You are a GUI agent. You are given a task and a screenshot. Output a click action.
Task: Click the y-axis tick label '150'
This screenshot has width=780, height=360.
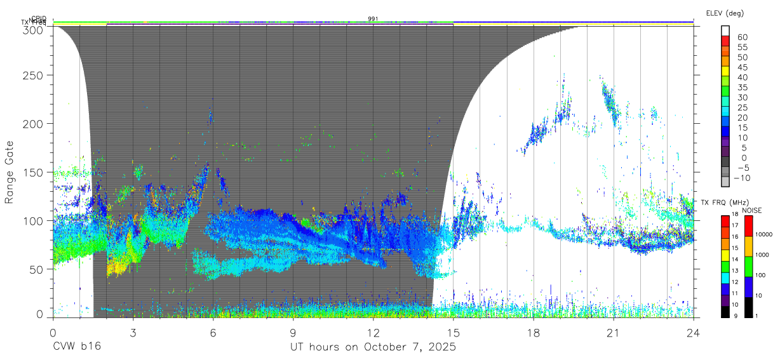(x=34, y=172)
